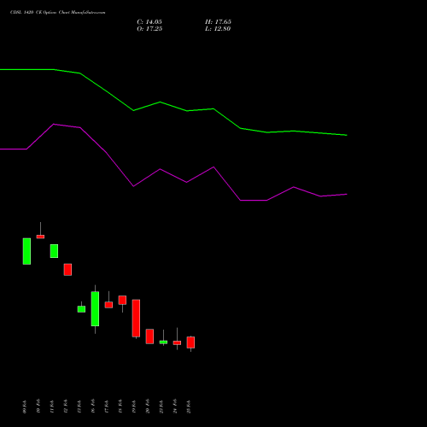Screen dimensions: 427x427
Task: Select the 12 Feb red candlestick
Action: 67,270
